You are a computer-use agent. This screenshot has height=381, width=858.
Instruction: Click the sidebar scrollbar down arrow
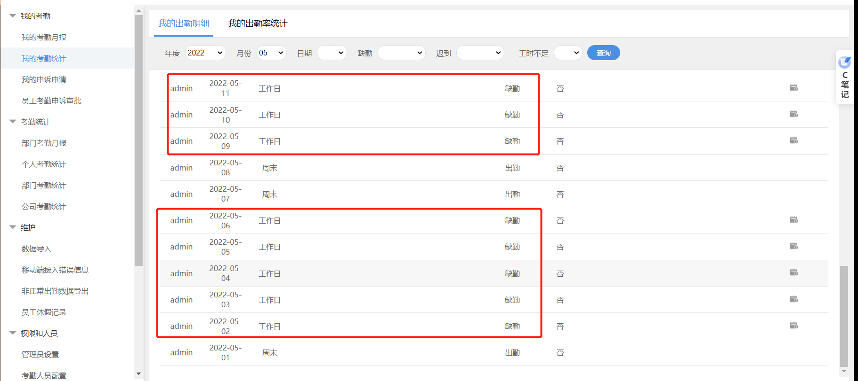click(x=138, y=374)
